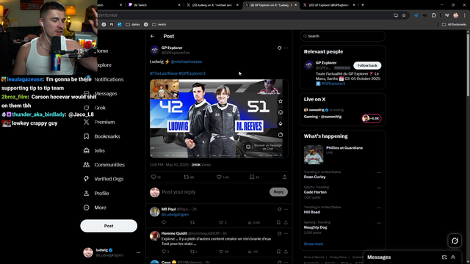Open @LudwigAhgren mention in M8 Pqul reply
The width and height of the screenshot is (470, 264).
175,215
